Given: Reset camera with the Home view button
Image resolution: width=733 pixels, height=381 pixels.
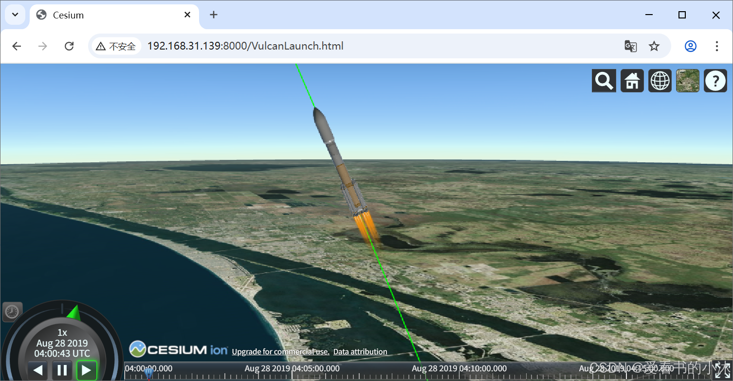Looking at the screenshot, I should tap(632, 81).
